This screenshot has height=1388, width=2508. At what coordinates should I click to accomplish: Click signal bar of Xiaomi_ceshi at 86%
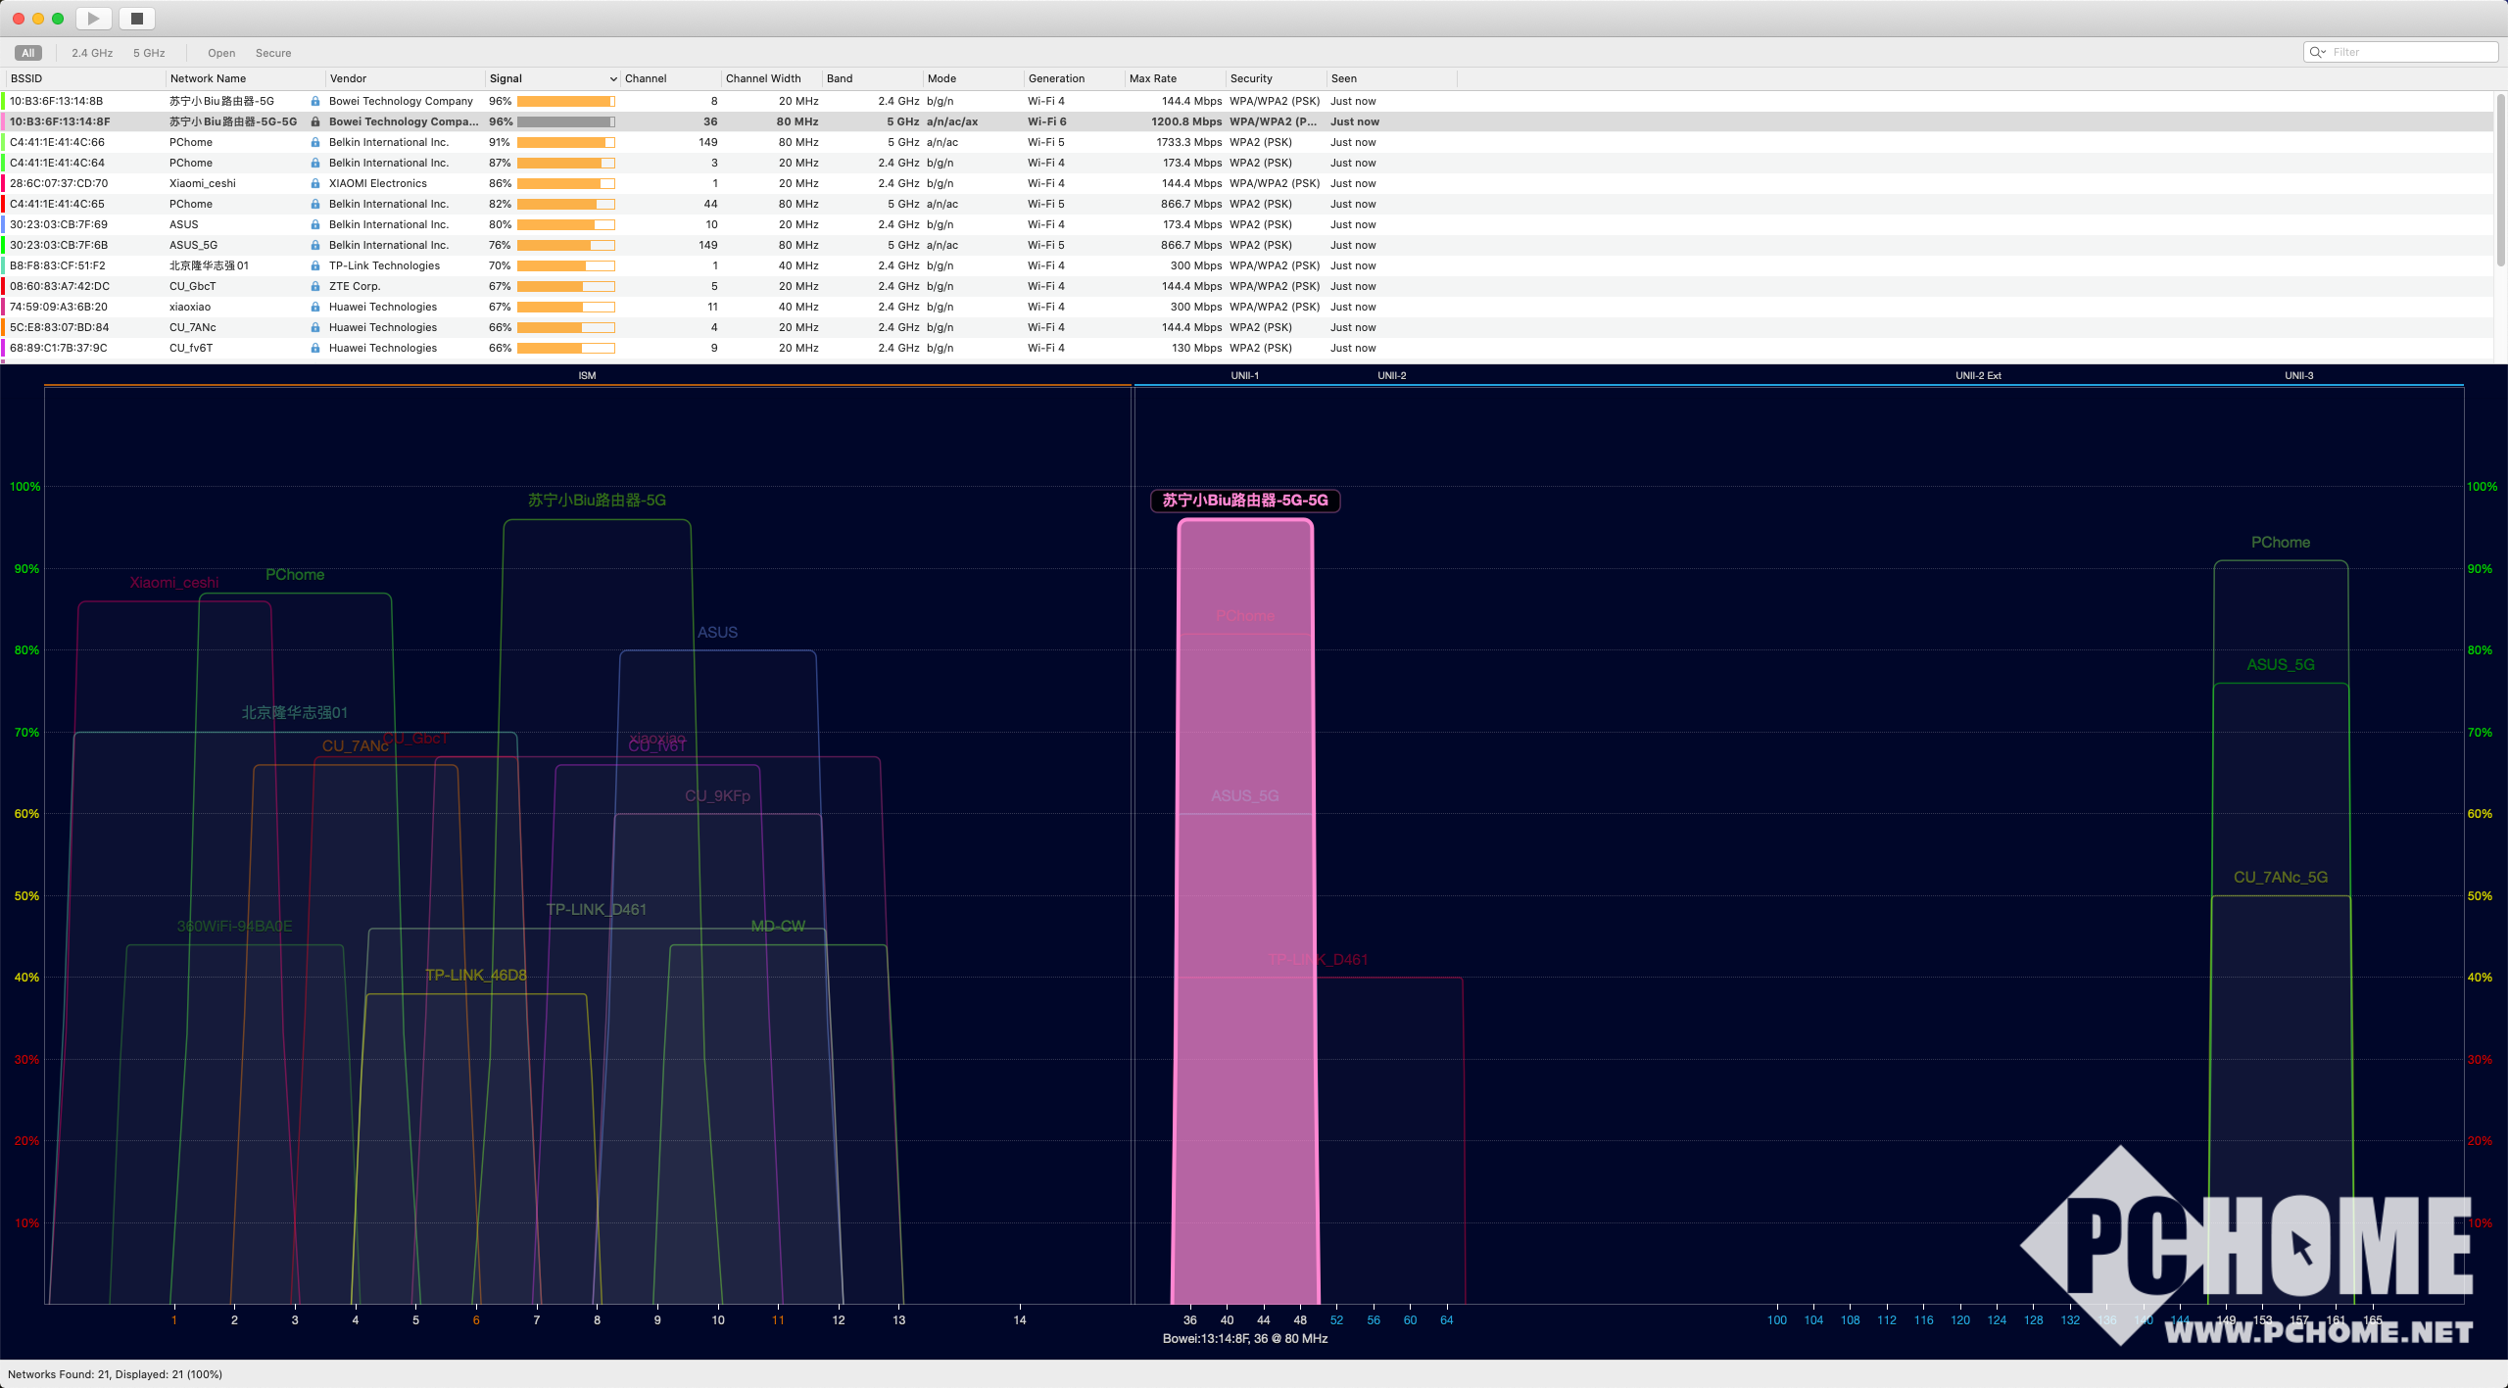tap(565, 183)
